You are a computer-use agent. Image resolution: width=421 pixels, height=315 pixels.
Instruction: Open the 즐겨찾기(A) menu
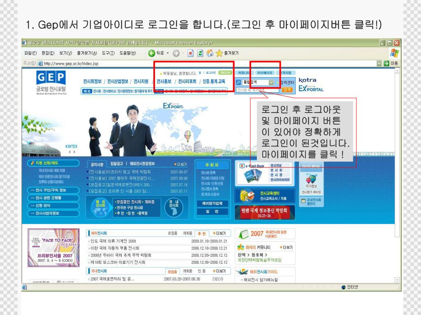[87, 53]
